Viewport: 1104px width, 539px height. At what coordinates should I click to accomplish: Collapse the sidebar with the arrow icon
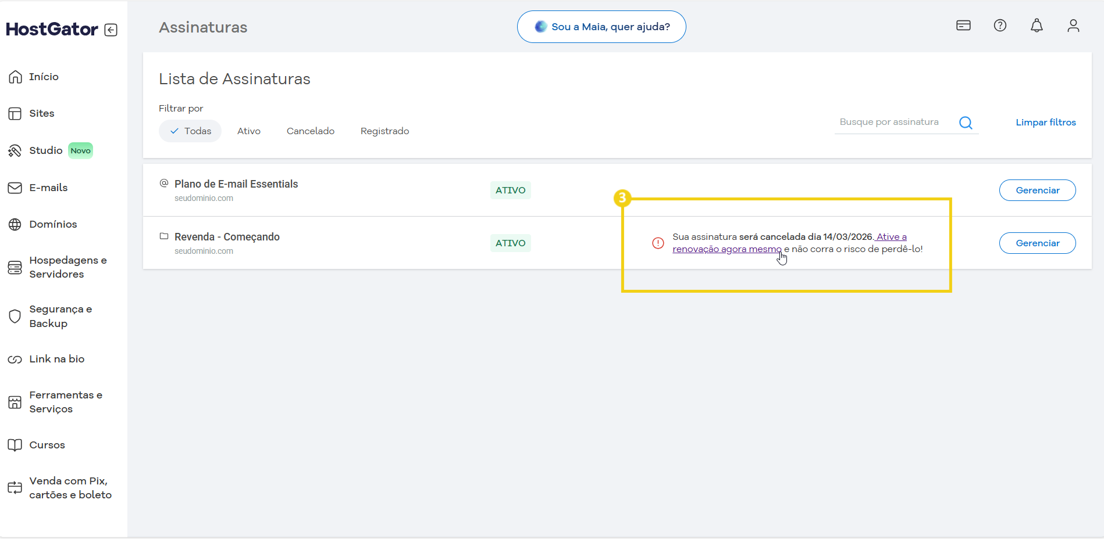point(111,30)
